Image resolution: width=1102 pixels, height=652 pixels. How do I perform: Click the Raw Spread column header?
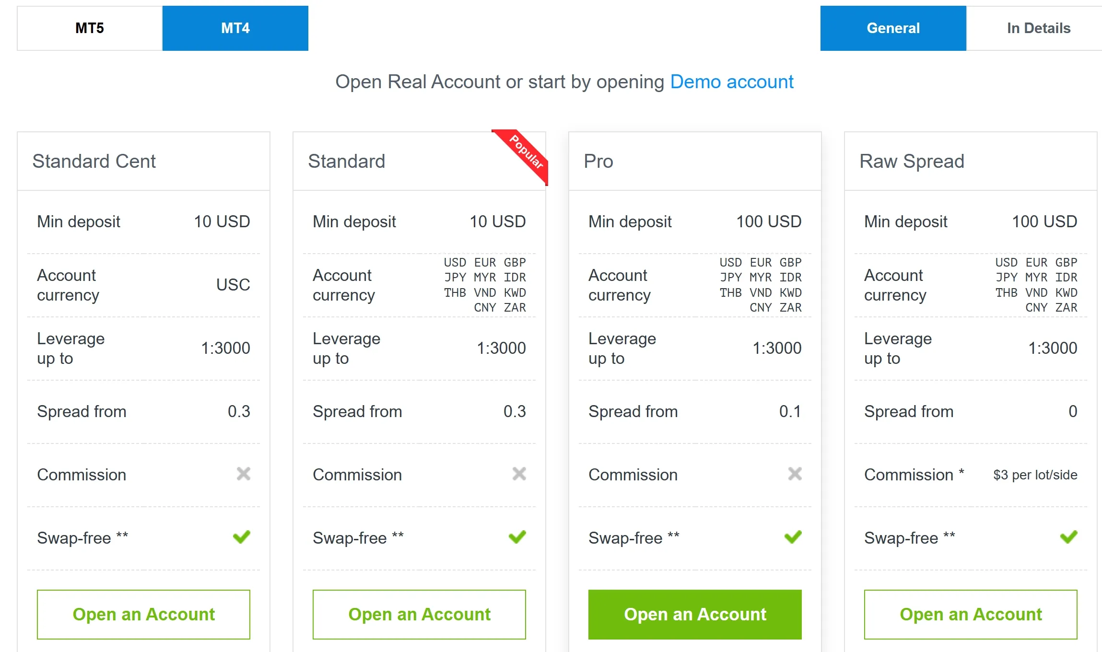(912, 161)
